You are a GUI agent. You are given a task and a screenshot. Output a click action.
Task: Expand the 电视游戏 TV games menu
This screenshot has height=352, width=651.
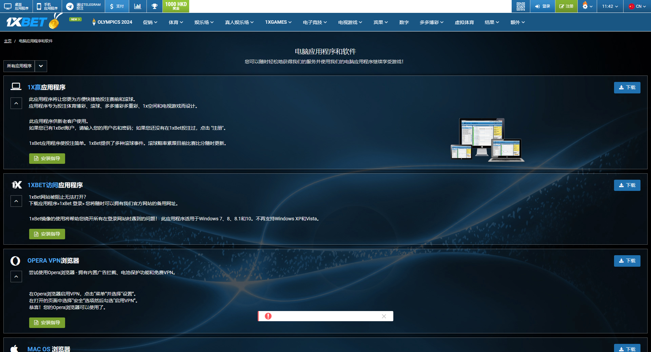tap(350, 22)
